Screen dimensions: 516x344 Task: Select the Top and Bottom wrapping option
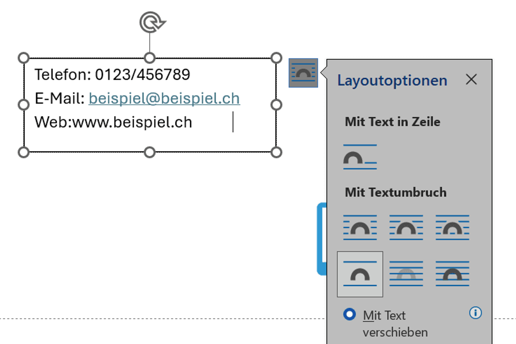pyautogui.click(x=360, y=274)
